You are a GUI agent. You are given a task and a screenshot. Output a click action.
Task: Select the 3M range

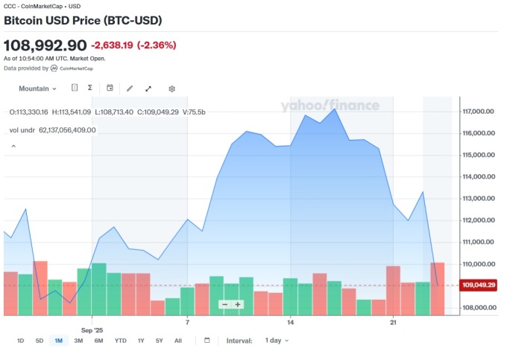click(78, 341)
